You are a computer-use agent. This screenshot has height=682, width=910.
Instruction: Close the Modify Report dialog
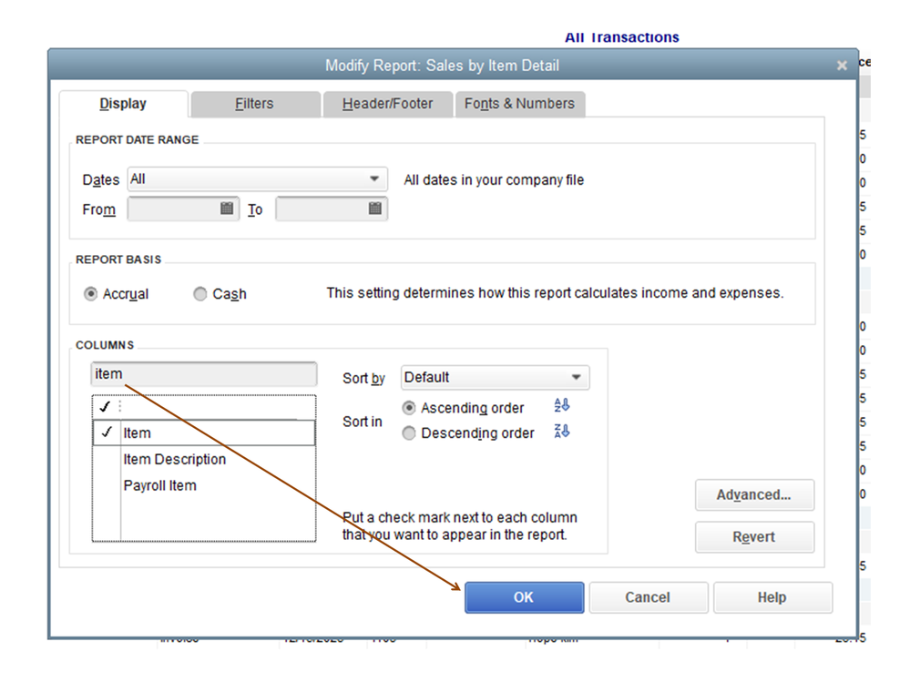point(842,66)
